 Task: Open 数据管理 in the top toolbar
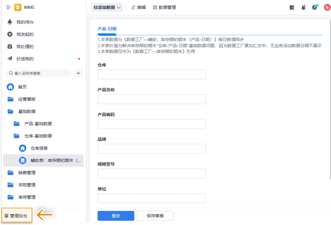coord(164,7)
